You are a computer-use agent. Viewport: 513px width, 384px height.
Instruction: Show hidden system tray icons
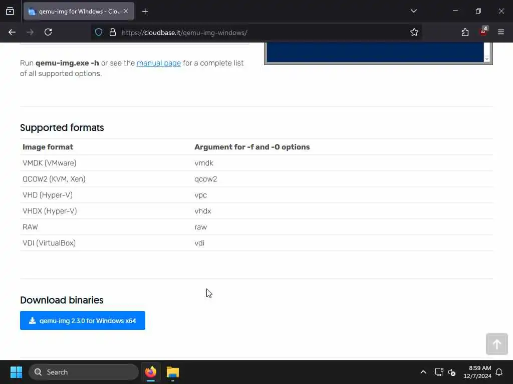click(x=423, y=372)
